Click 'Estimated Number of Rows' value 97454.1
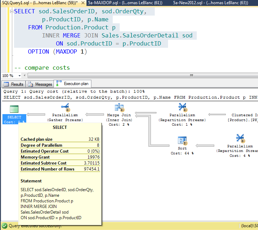The height and width of the screenshot is (230, 258). click(x=92, y=169)
